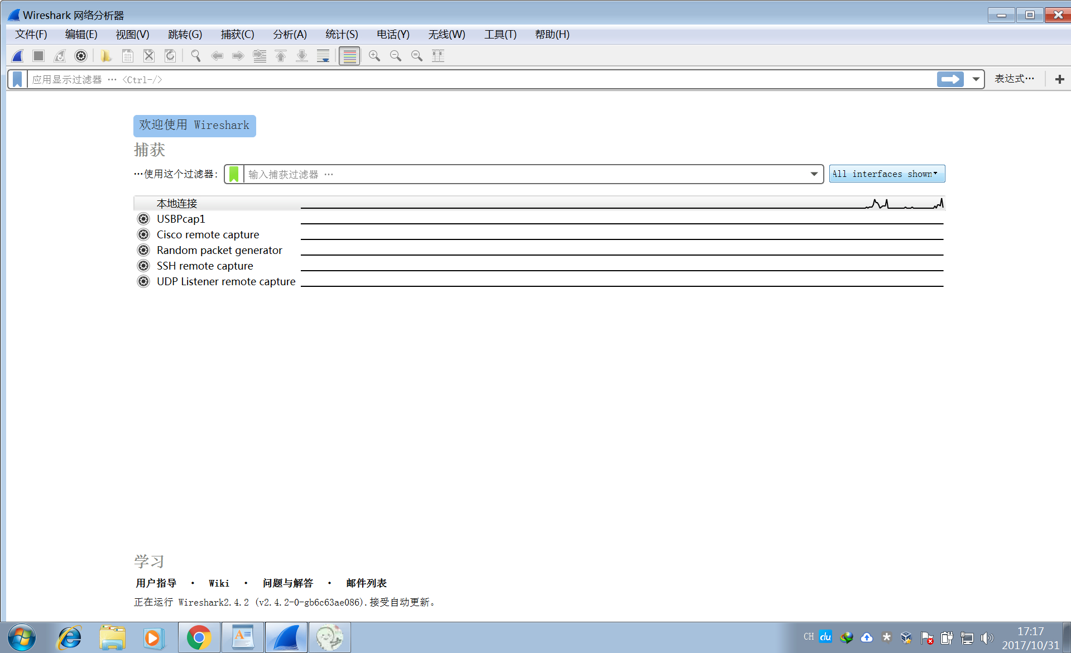This screenshot has width=1071, height=653.
Task: Click the volume speaker tray icon
Action: click(987, 638)
